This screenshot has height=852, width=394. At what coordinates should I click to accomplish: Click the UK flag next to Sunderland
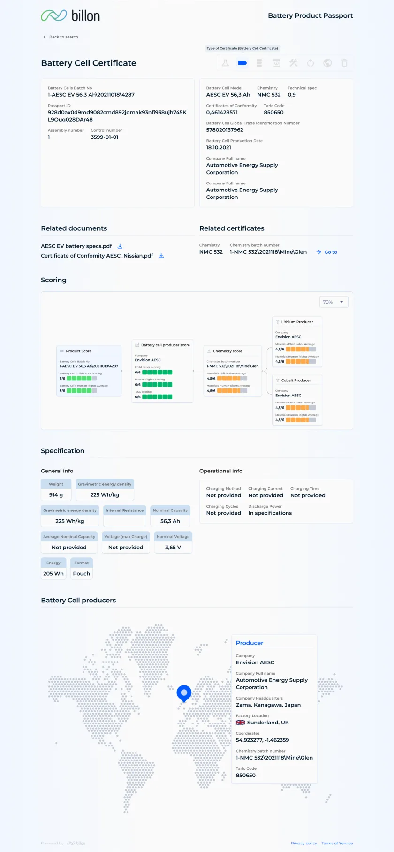tap(240, 723)
